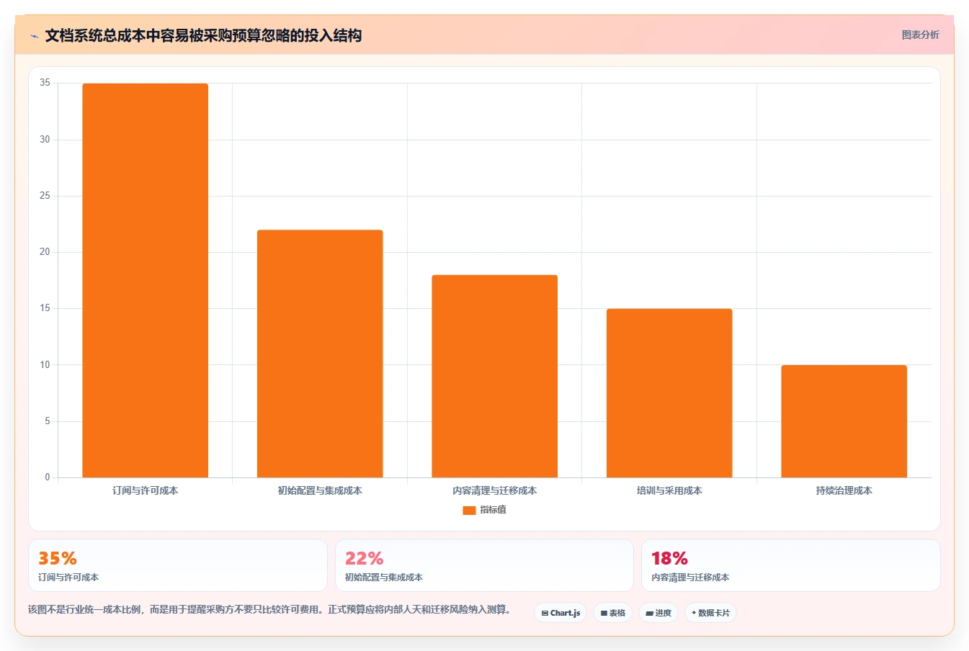
Task: Click the 内容清理与迁移成本 axis label
Action: coord(495,490)
